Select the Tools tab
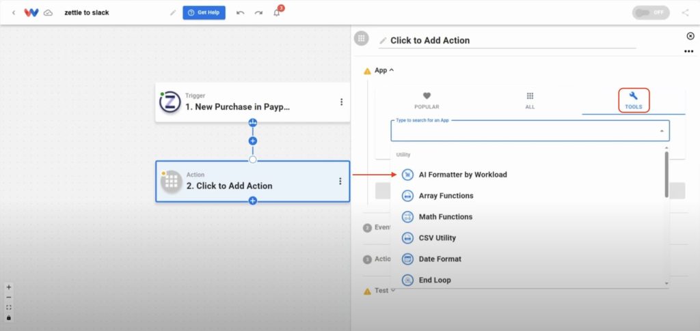Image resolution: width=700 pixels, height=331 pixels. 634,101
